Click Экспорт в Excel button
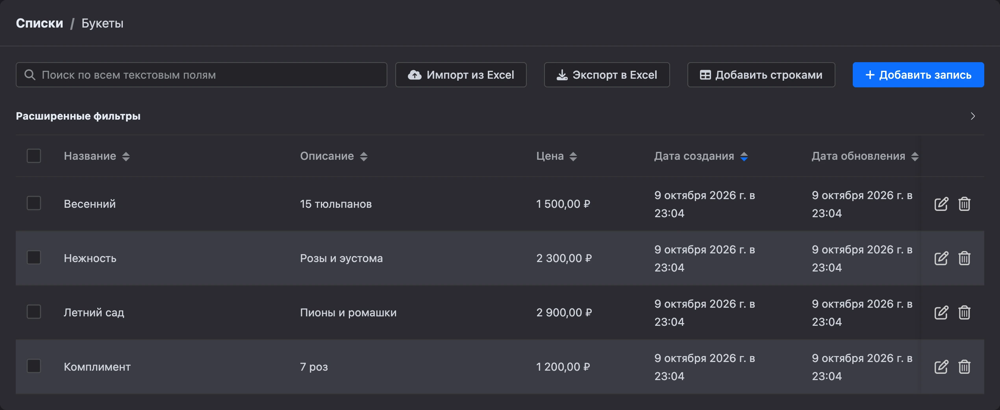The image size is (1000, 410). pos(607,75)
